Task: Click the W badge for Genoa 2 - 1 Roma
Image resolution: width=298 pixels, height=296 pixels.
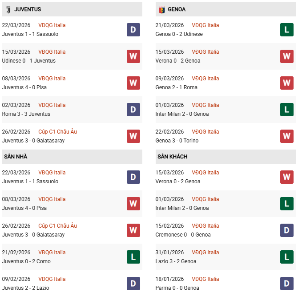Action: pos(286,83)
